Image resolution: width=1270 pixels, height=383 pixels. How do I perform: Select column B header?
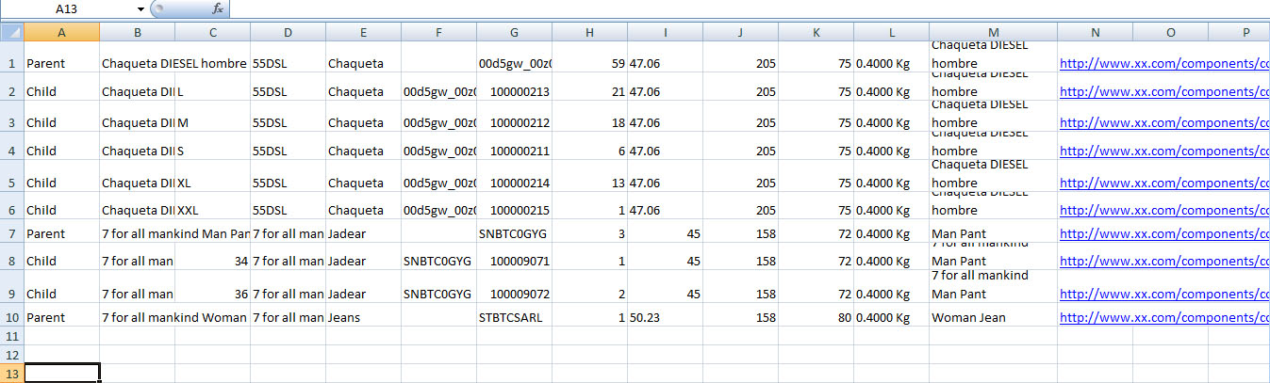pyautogui.click(x=137, y=32)
